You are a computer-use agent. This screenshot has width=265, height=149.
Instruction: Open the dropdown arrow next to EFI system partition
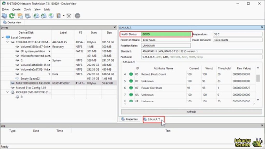coord(49,51)
